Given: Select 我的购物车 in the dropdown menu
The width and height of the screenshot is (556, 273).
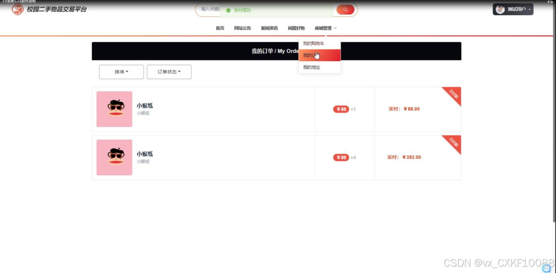Looking at the screenshot, I should (x=320, y=43).
